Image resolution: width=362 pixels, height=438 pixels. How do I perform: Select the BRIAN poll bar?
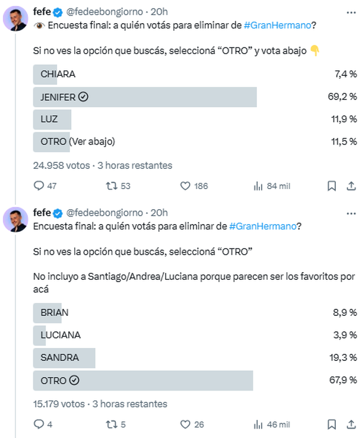tap(55, 312)
